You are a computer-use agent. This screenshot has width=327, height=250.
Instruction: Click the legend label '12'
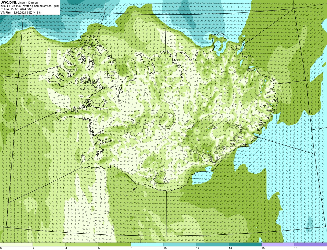198,248
